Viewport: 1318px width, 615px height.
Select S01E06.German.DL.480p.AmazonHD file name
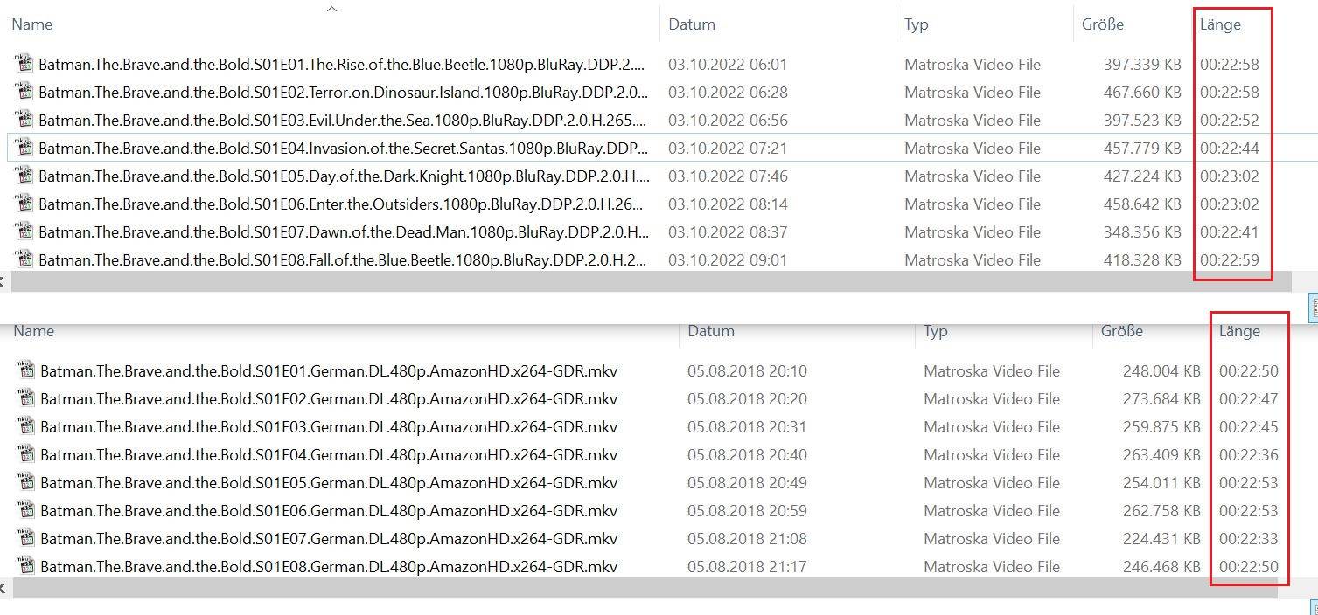pos(329,510)
